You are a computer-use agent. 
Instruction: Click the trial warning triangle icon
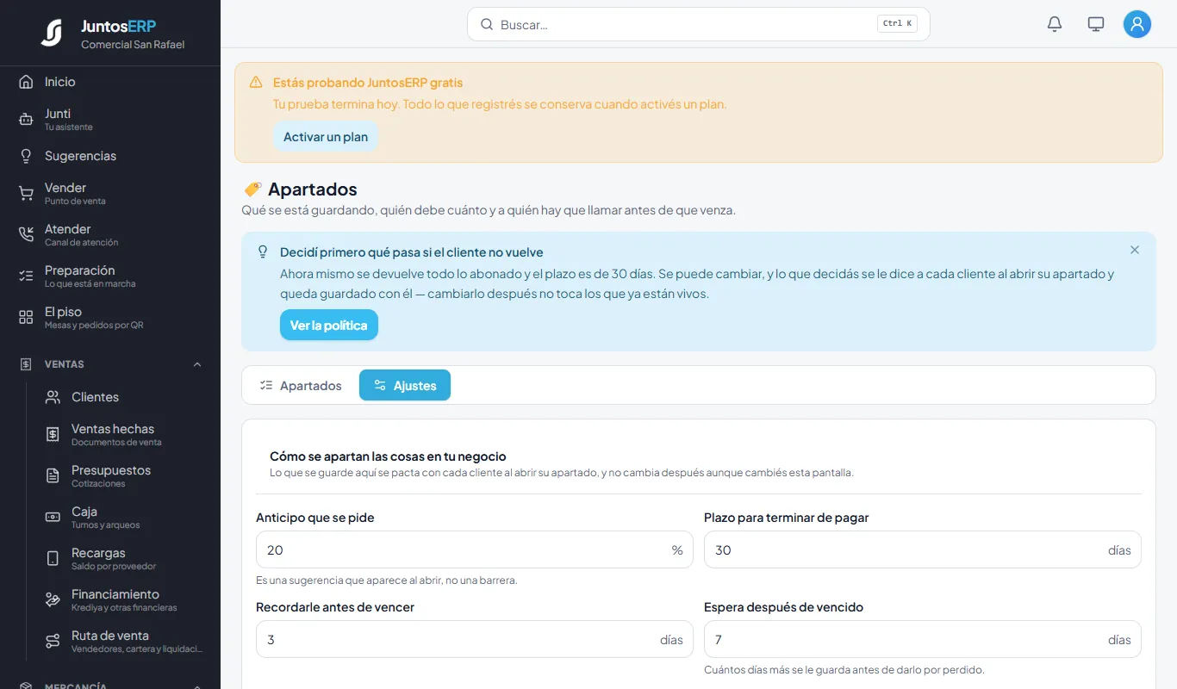click(256, 83)
